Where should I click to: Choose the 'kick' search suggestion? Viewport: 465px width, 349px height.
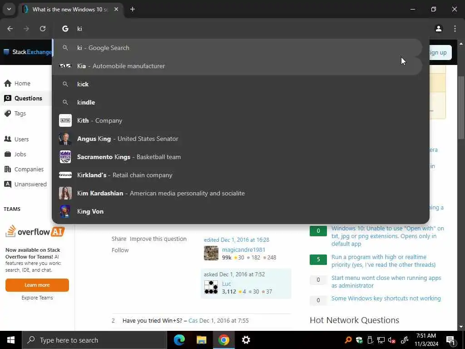click(x=237, y=84)
